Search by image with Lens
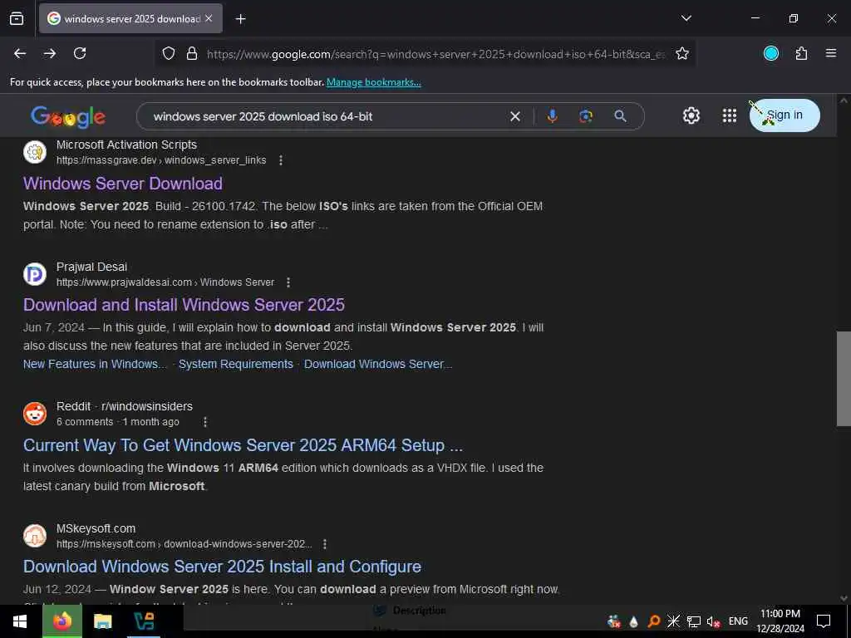This screenshot has width=851, height=638. pos(586,116)
